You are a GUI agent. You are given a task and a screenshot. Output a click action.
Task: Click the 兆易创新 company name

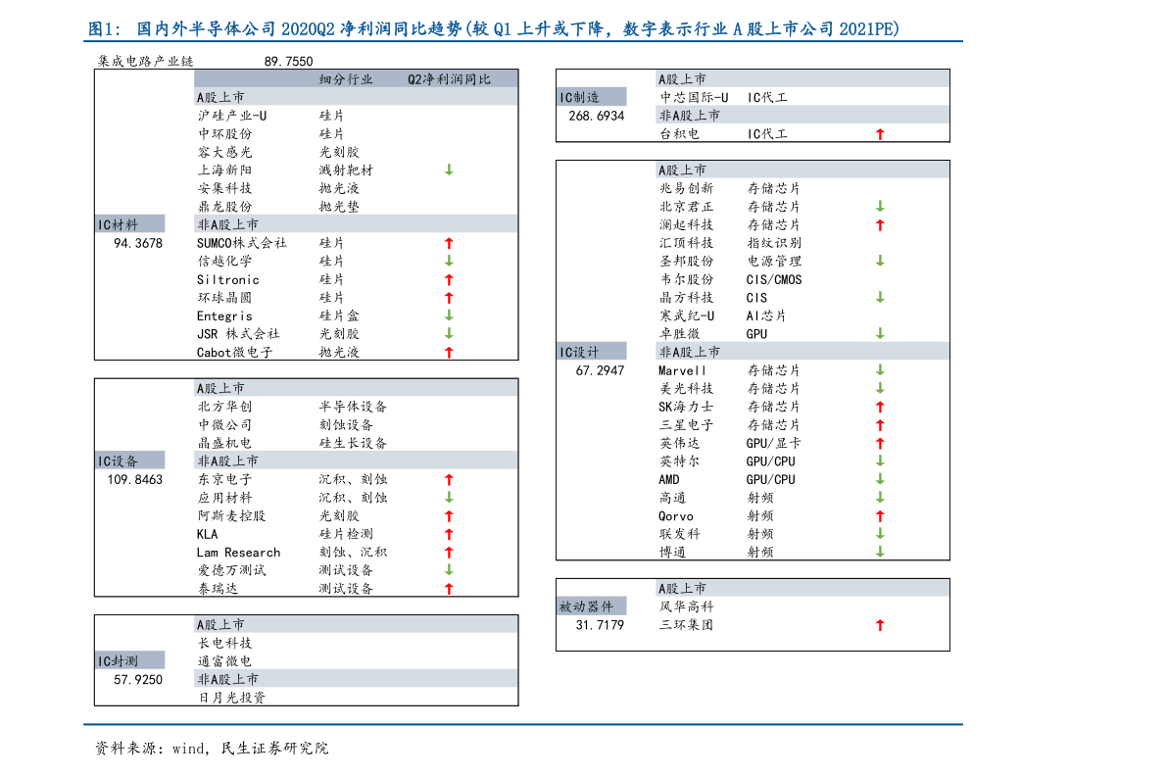[x=686, y=188]
